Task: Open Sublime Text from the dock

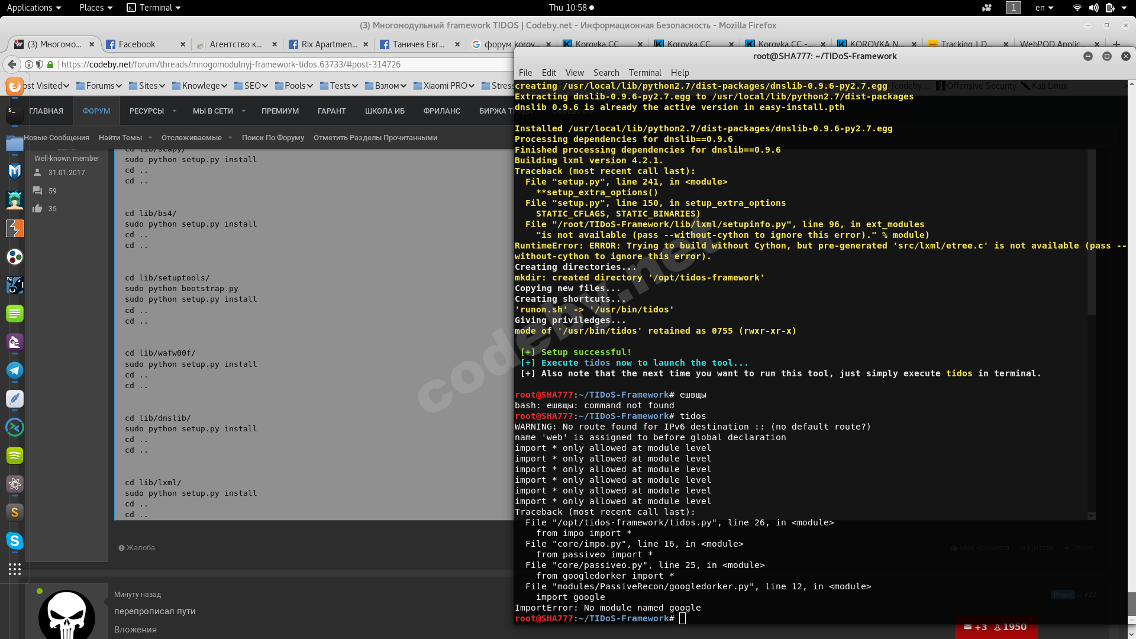Action: pos(15,512)
